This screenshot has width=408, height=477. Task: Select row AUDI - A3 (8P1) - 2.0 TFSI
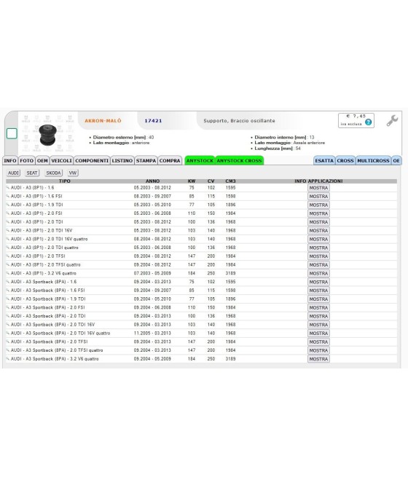pos(201,256)
